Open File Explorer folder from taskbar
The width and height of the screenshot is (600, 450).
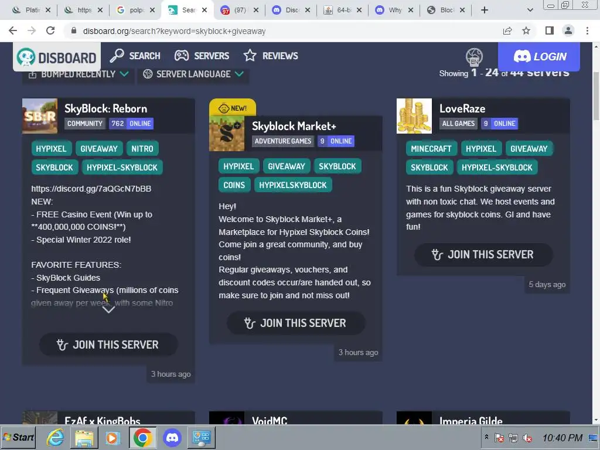[84, 437]
